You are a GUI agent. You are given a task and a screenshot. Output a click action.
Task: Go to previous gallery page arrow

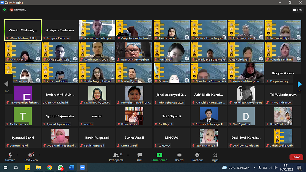tap(6, 84)
